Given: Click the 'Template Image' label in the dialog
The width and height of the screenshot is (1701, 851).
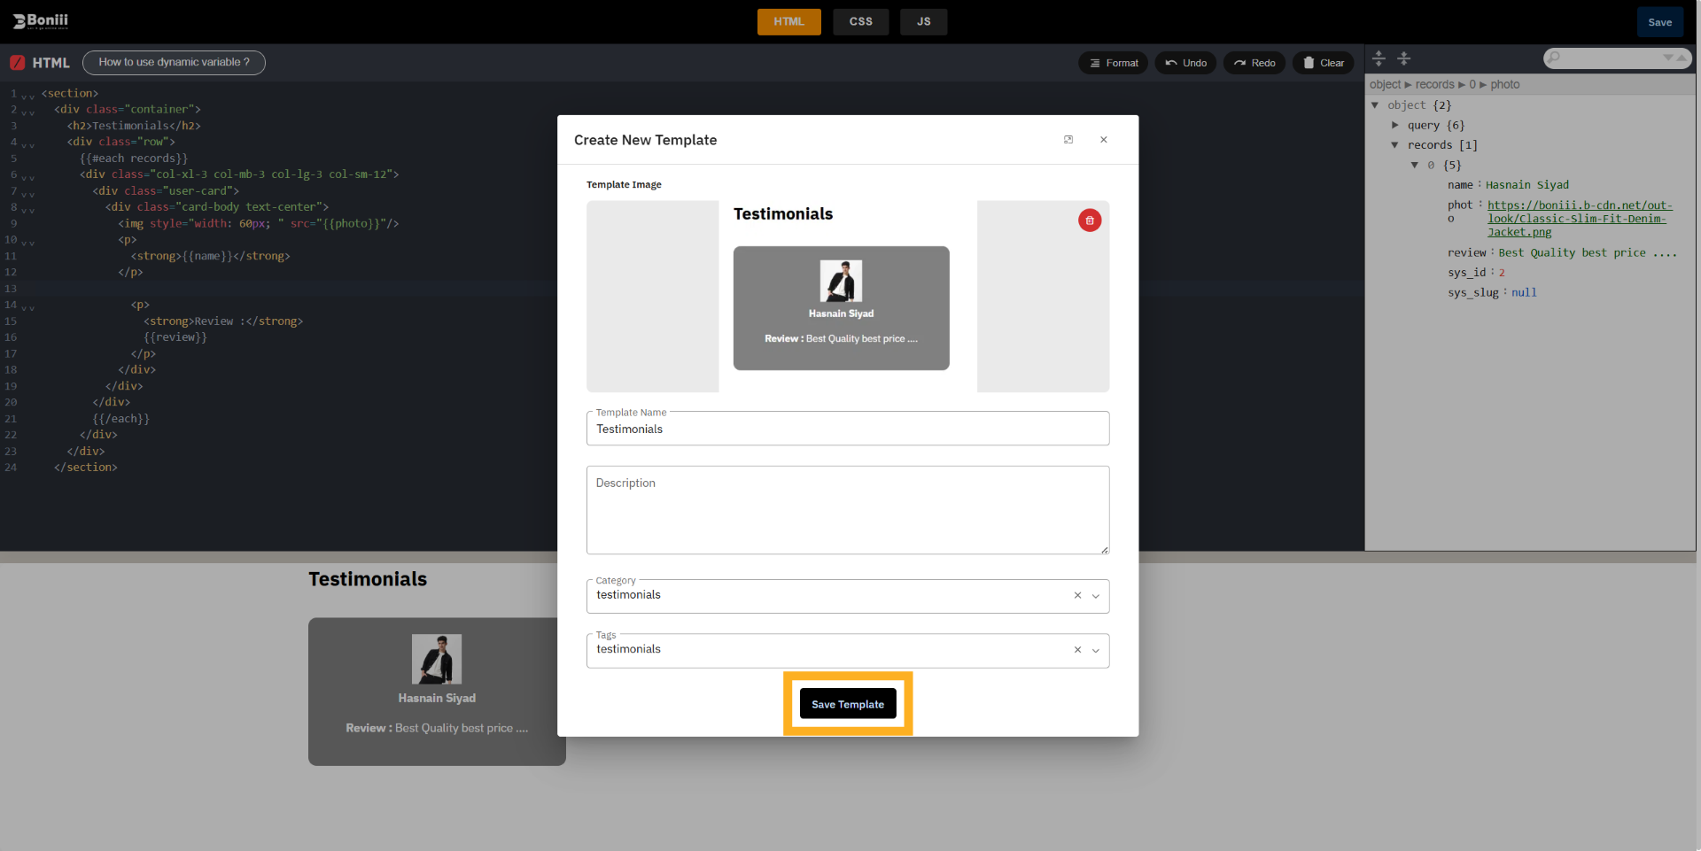Looking at the screenshot, I should [624, 185].
